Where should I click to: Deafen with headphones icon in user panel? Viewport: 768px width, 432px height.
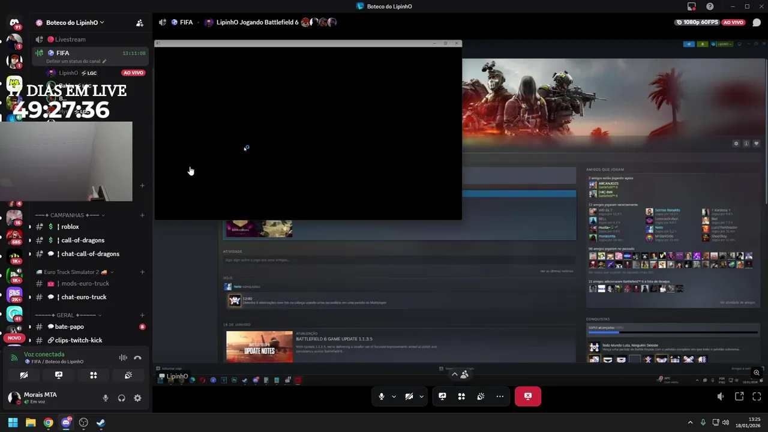[x=122, y=398]
